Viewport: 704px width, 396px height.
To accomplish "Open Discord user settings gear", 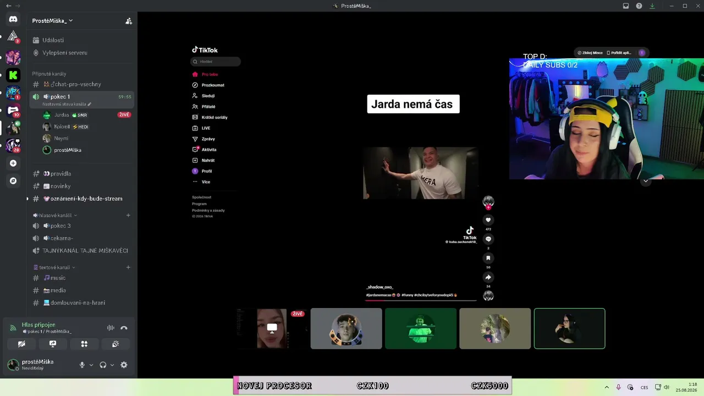I will point(124,365).
